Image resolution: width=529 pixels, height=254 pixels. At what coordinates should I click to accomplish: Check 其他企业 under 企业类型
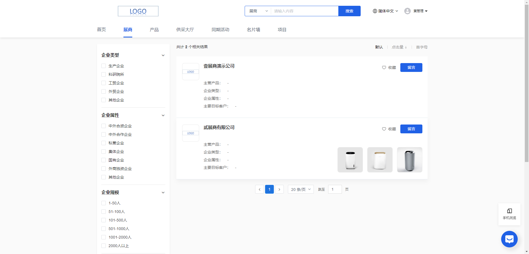[x=104, y=100]
